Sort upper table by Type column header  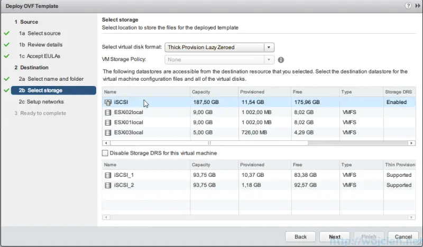coord(361,92)
